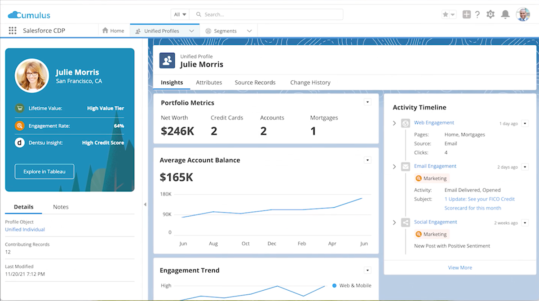
Task: Open the setup gear icon
Action: tap(490, 14)
